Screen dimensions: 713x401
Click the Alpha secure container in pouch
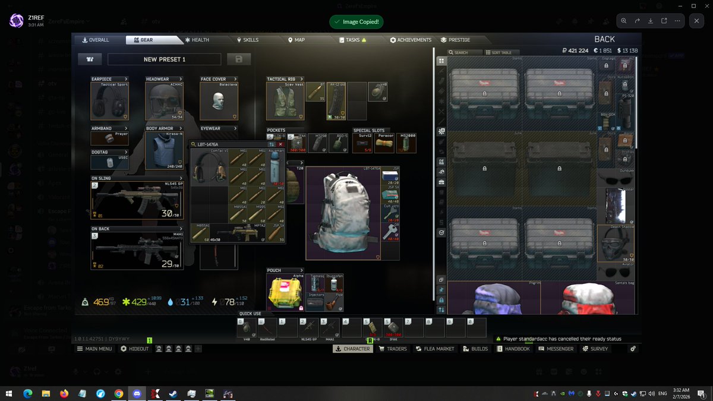click(286, 292)
